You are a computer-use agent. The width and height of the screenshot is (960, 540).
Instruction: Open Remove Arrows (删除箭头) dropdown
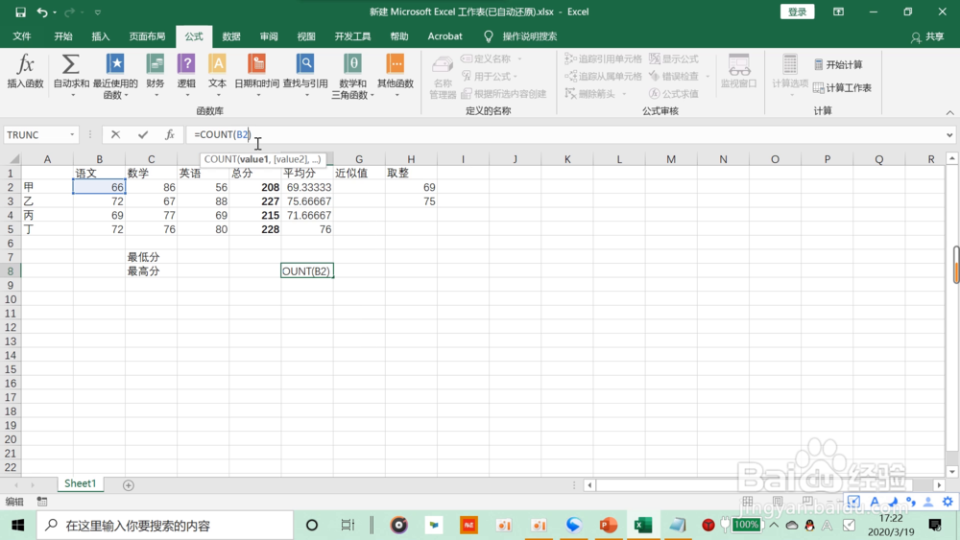coord(624,94)
